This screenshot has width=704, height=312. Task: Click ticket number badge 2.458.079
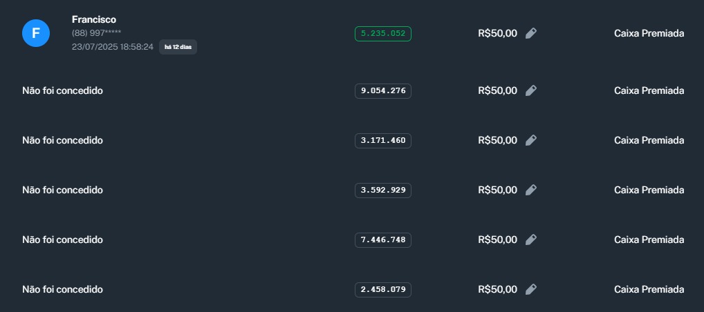(382, 289)
